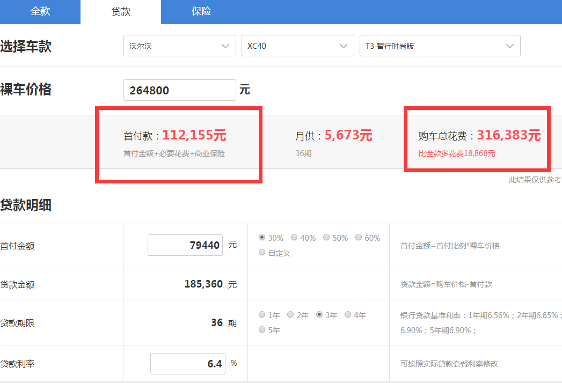The height and width of the screenshot is (383, 562).
Task: Click the 可按照实际贷款套餐利率修改 hint
Action: (x=449, y=364)
